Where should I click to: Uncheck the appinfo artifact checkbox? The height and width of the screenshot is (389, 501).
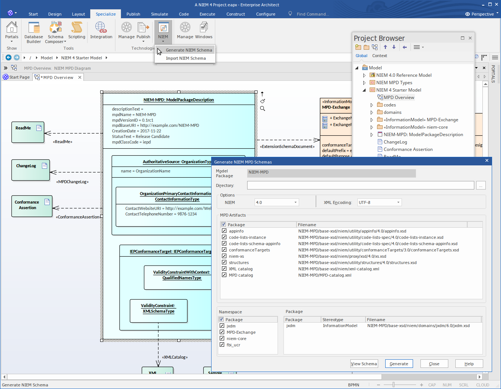(x=224, y=231)
